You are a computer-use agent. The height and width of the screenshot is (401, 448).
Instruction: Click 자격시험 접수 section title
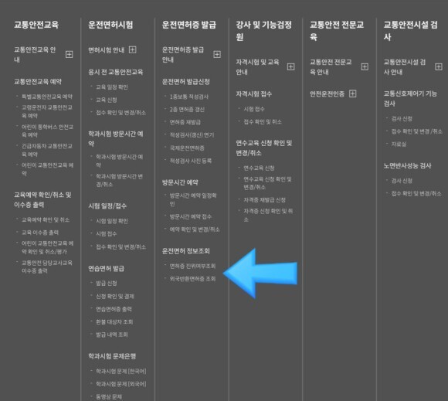point(253,94)
